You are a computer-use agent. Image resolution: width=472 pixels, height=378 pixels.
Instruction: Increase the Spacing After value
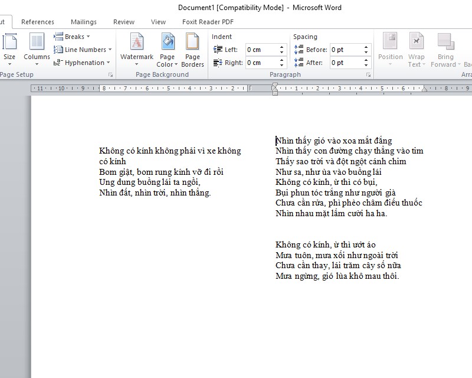[x=366, y=60]
